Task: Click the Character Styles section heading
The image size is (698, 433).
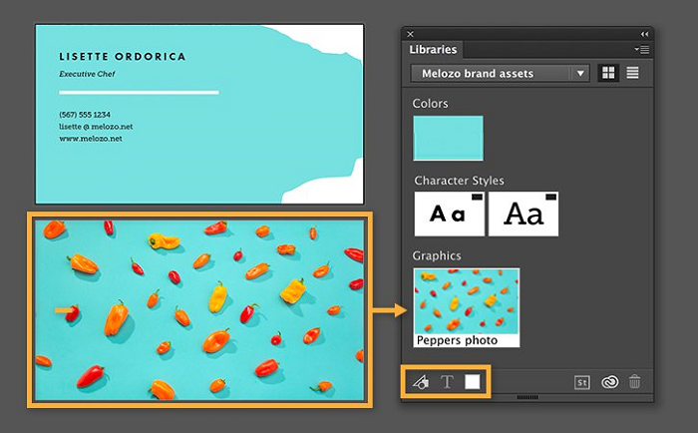Action: (459, 181)
